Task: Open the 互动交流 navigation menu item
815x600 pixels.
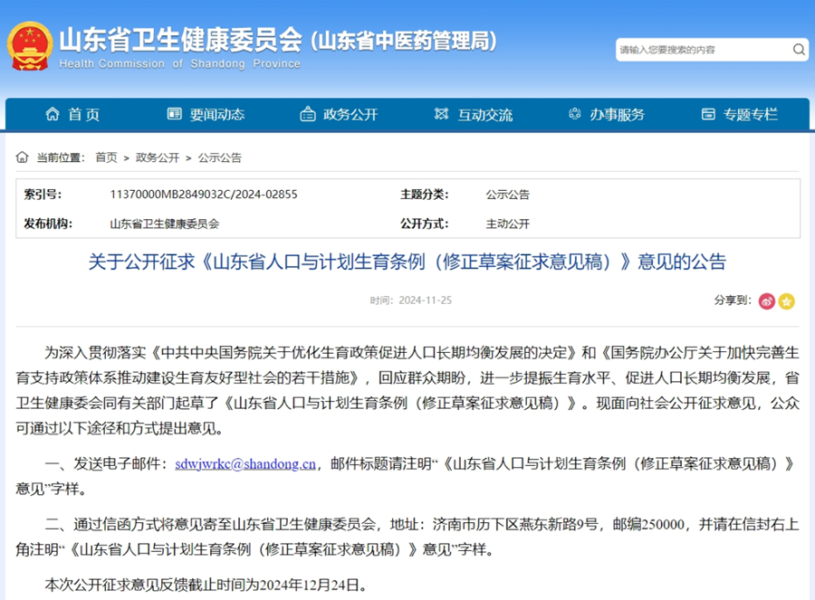Action: coord(485,114)
